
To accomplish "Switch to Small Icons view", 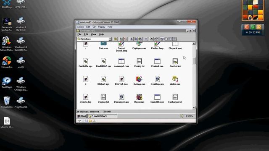I will tap(166, 39).
